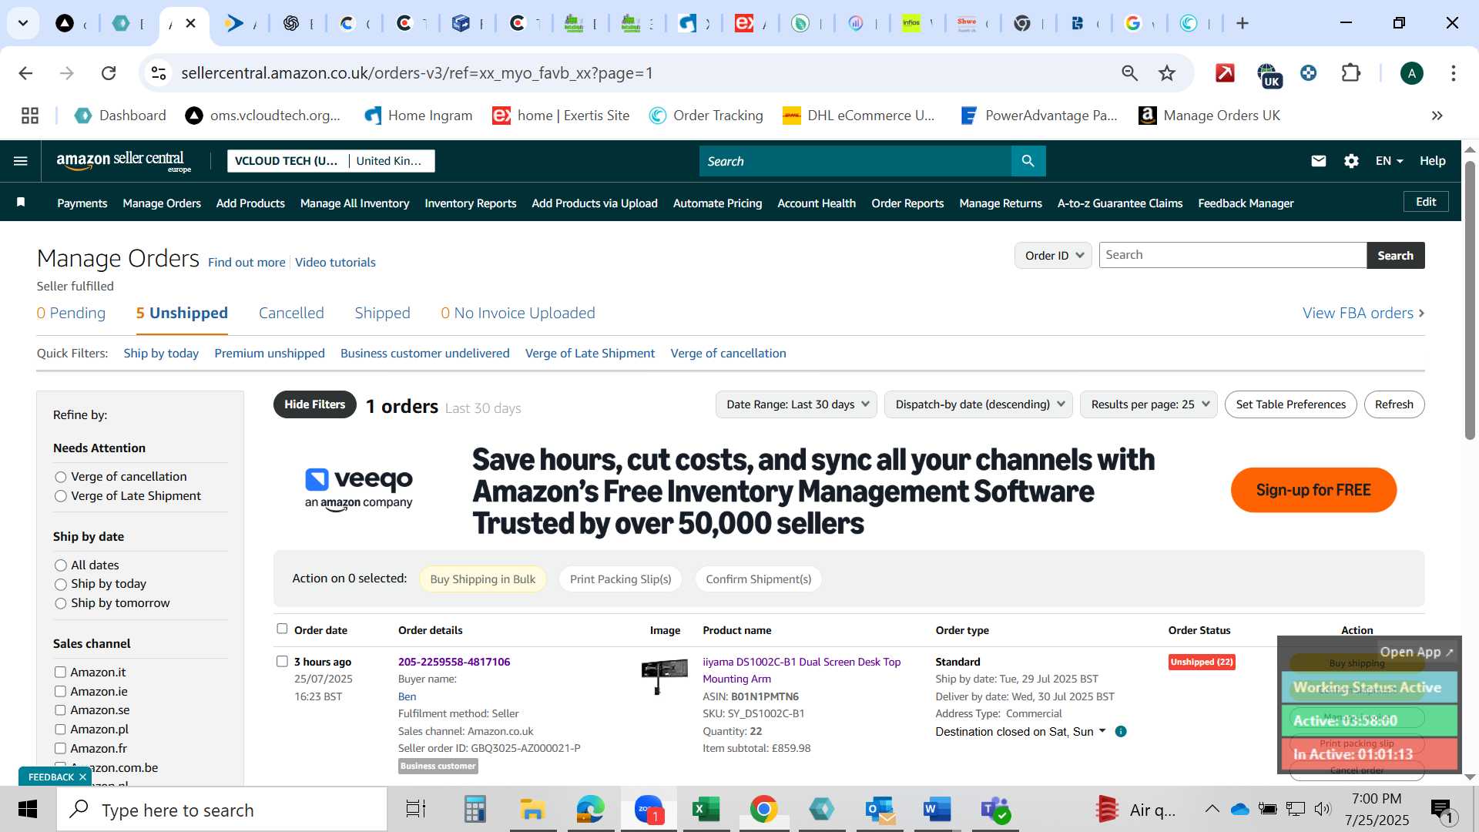Image resolution: width=1479 pixels, height=832 pixels.
Task: Check the Amazon.it sales channel box
Action: pos(60,673)
